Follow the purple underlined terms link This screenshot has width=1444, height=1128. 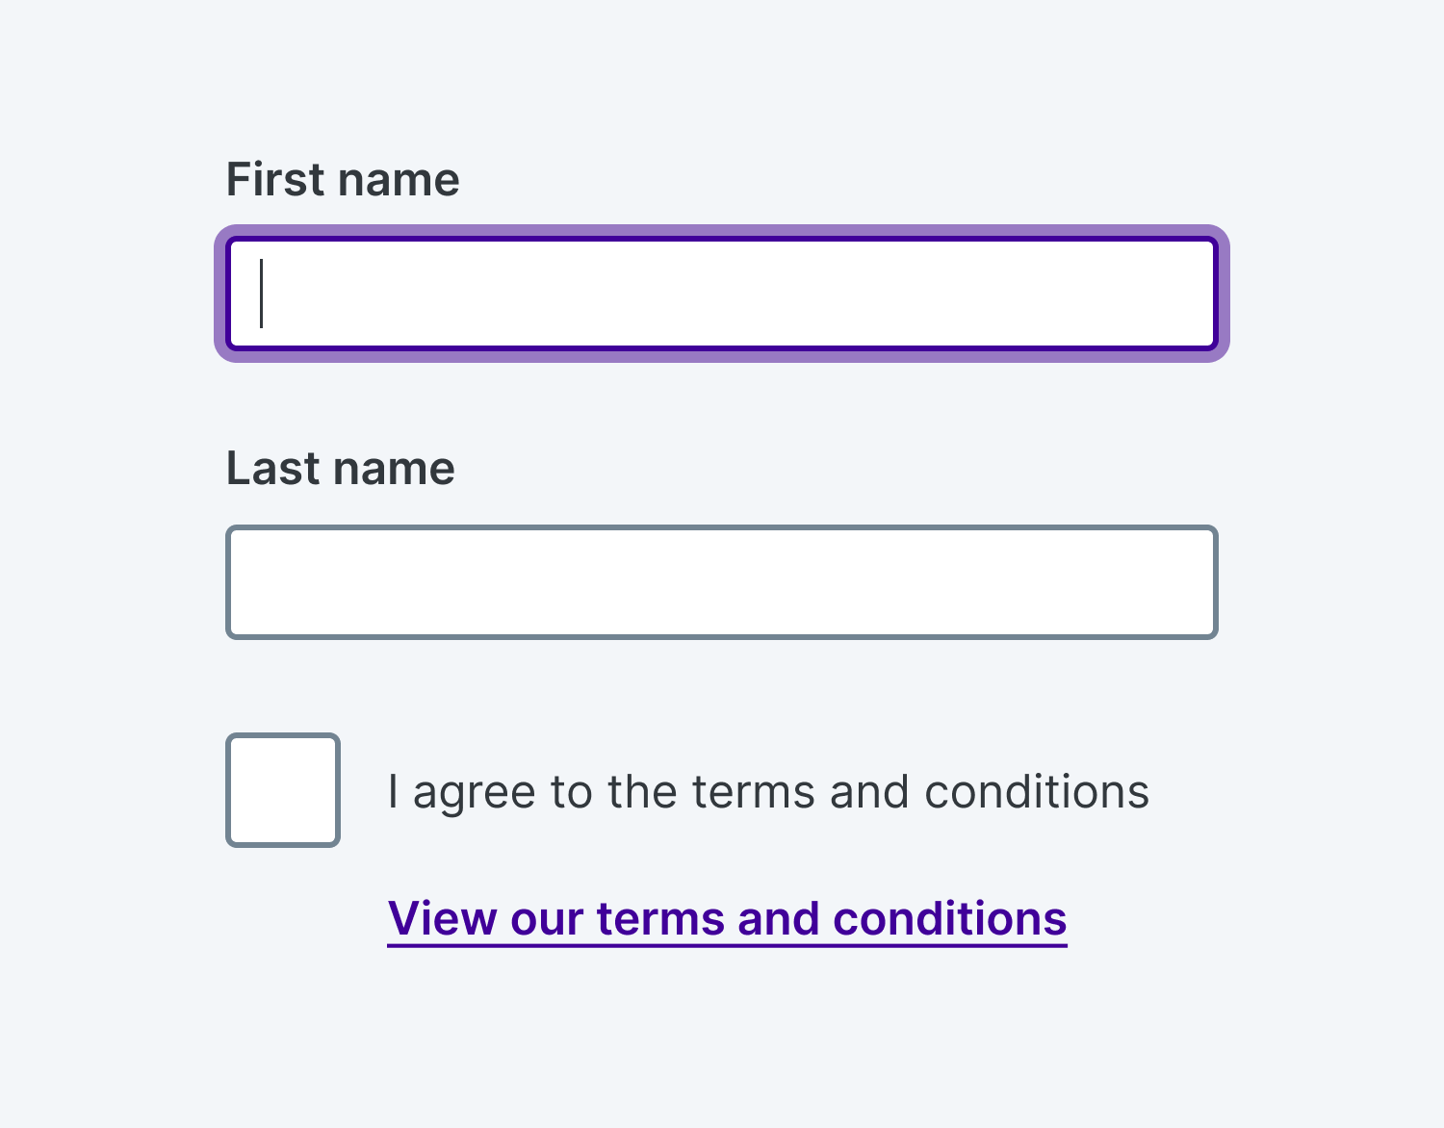click(727, 918)
